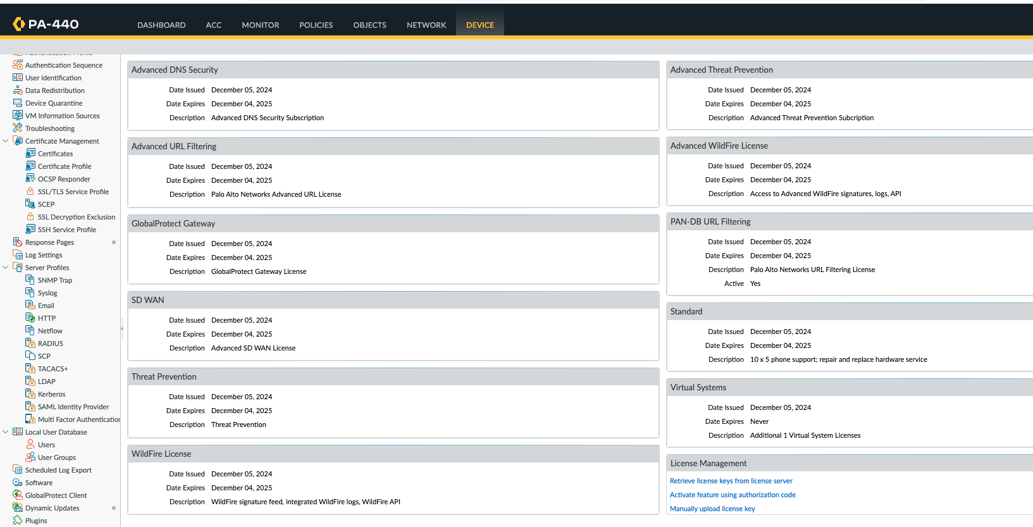Click the GlobalProtect Gateway license header
Viewport: 1033px width, 527px height.
(x=393, y=223)
